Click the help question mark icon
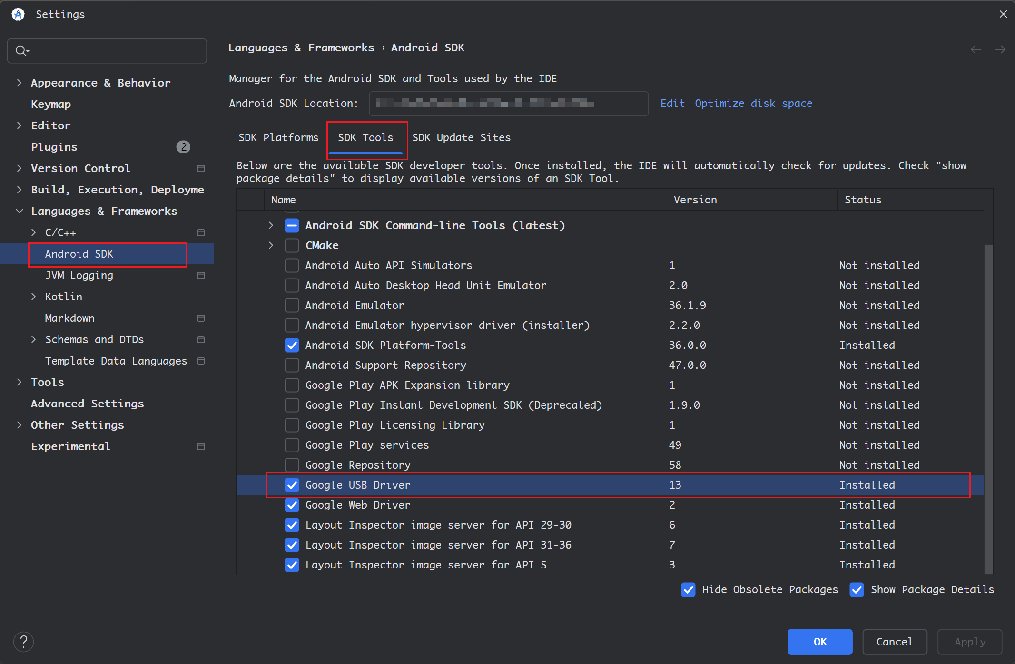The width and height of the screenshot is (1015, 664). coord(23,642)
